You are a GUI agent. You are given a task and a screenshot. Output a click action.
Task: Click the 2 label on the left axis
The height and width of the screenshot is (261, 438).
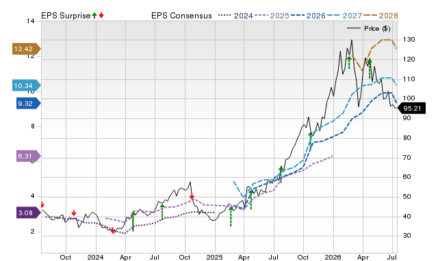pyautogui.click(x=33, y=232)
